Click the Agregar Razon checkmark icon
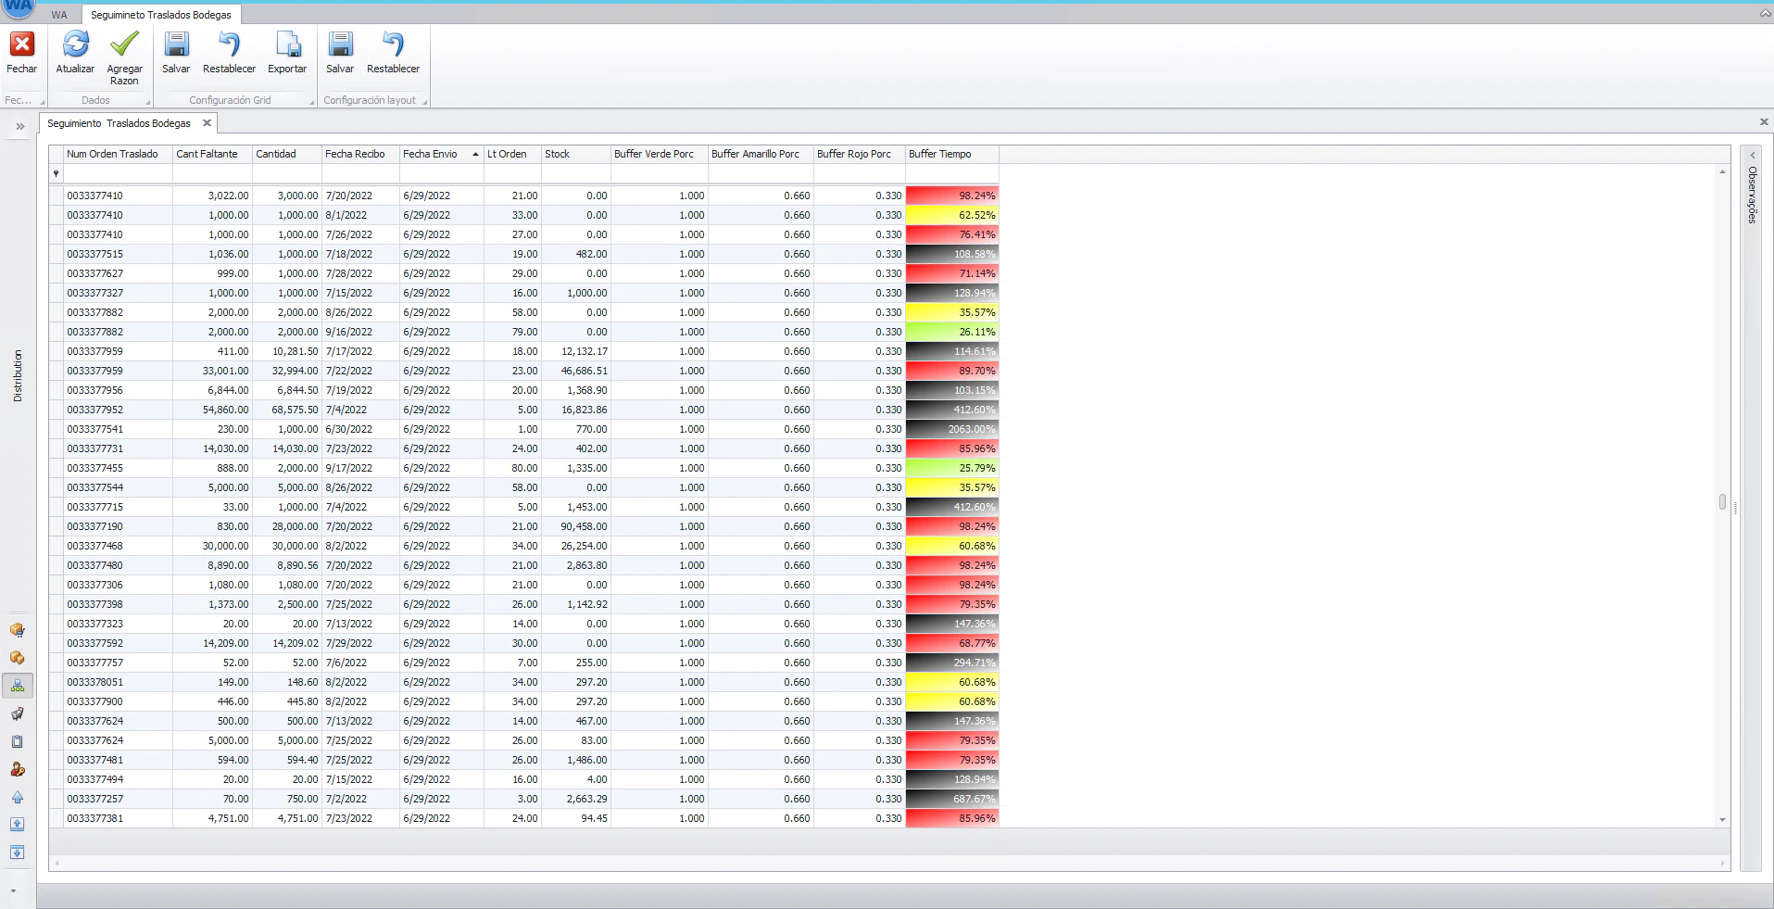The image size is (1774, 909). tap(124, 41)
